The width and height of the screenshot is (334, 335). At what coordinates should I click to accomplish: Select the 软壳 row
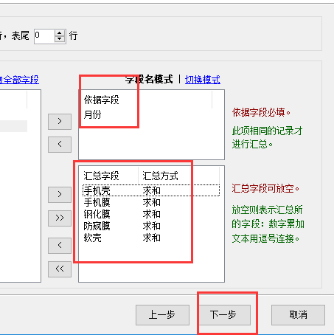click(x=151, y=238)
